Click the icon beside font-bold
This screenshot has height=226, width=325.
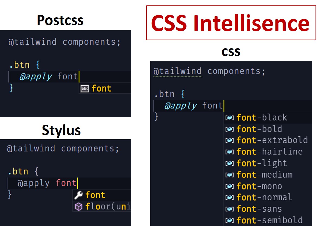pyautogui.click(x=230, y=129)
